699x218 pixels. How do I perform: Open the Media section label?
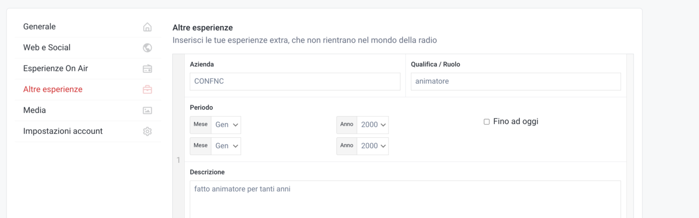point(34,110)
